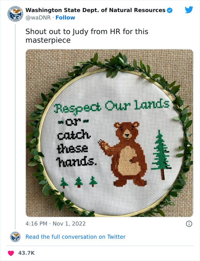
Task: Select the Washington State Dept. of Natural Resources name
Action: point(96,10)
